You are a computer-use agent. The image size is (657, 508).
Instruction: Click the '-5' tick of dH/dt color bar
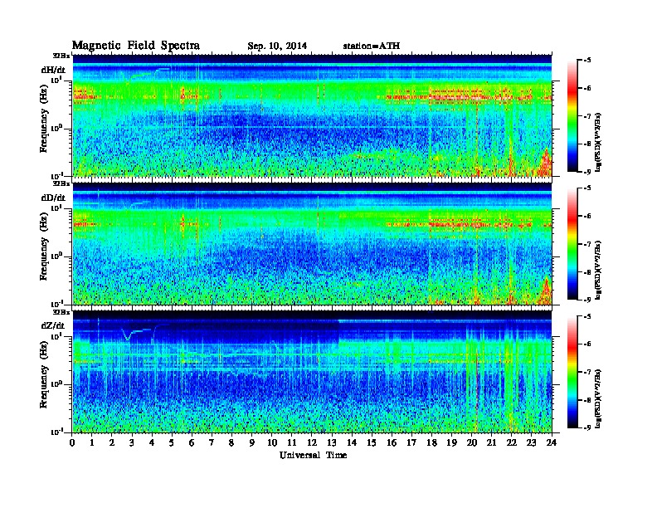pos(587,61)
